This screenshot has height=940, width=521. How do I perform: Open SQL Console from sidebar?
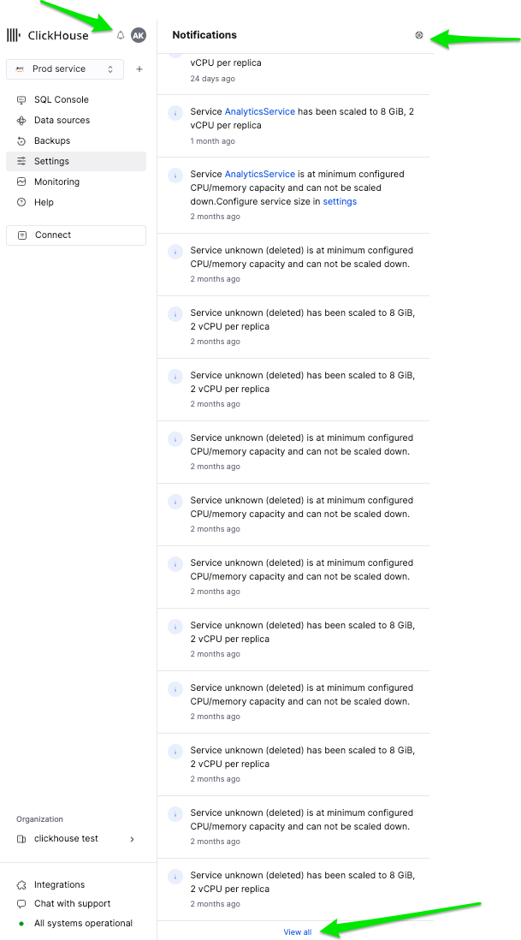point(61,100)
